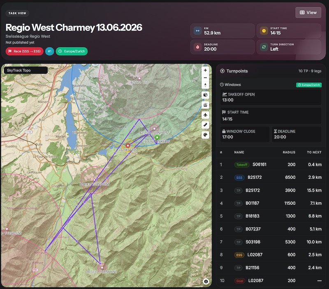The height and width of the screenshot is (289, 329).
Task: Select turnpoint row 2 SSS B25172
Action: pyautogui.click(x=271, y=178)
